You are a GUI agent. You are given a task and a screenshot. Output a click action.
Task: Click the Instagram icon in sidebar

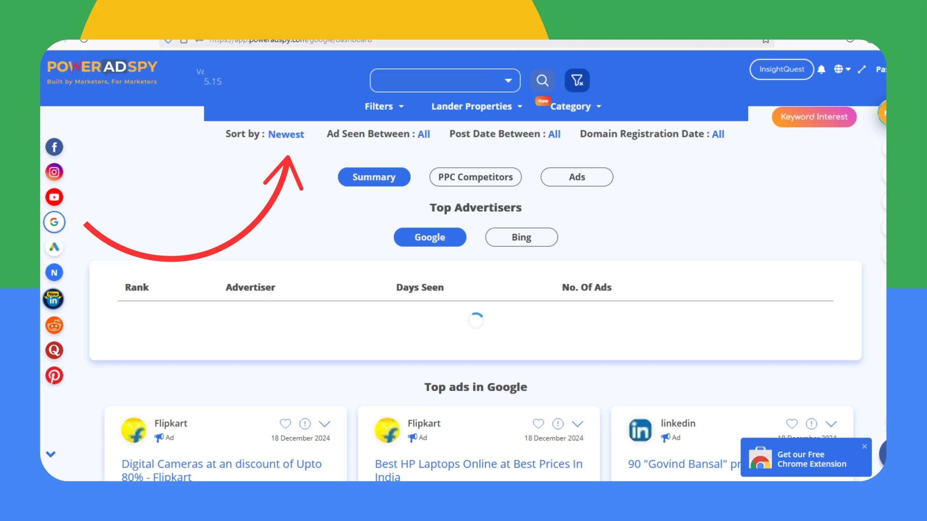(54, 172)
